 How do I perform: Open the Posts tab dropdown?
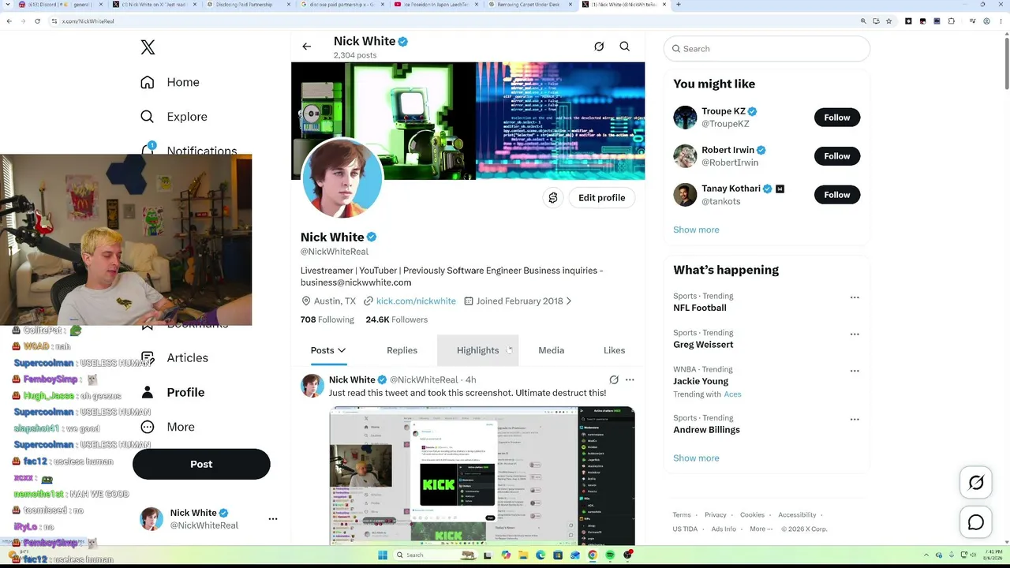tap(328, 350)
